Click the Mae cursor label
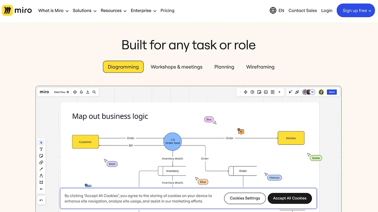378x212 pixels. [x=203, y=182]
